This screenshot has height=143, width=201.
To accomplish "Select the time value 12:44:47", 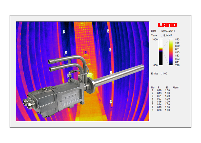I will click(167, 35).
